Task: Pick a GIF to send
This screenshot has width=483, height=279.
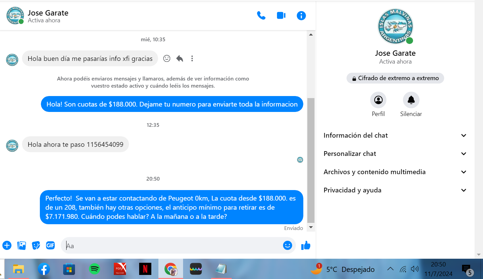Action: tap(51, 246)
